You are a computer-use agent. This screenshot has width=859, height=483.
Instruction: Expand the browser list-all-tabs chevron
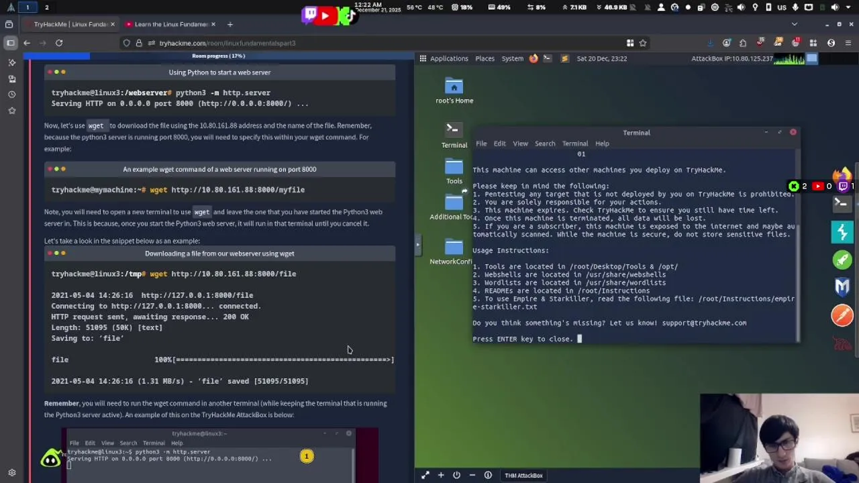(x=795, y=24)
